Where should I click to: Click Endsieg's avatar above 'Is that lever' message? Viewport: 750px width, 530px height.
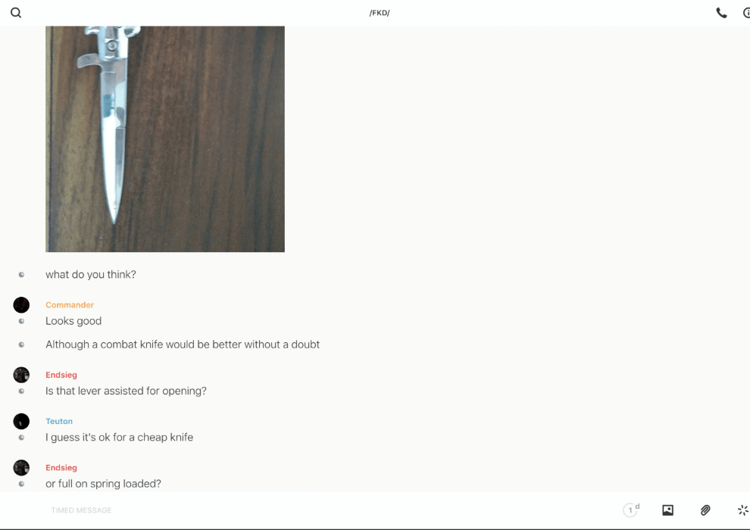(21, 375)
